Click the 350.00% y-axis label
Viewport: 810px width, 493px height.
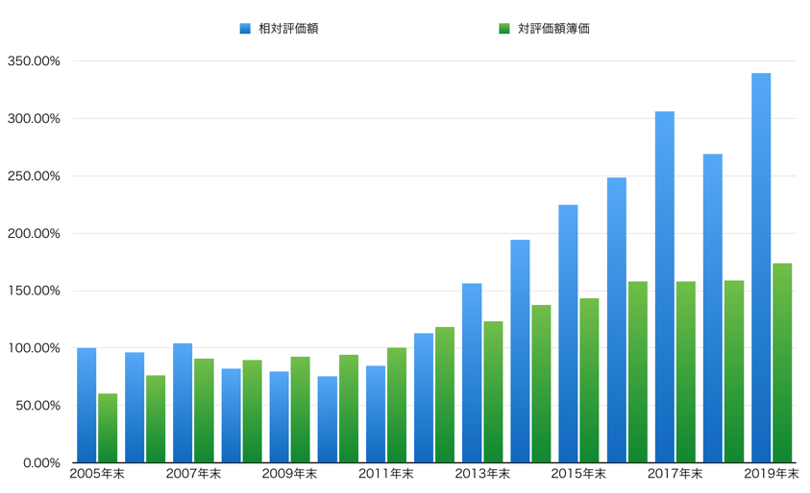(34, 60)
